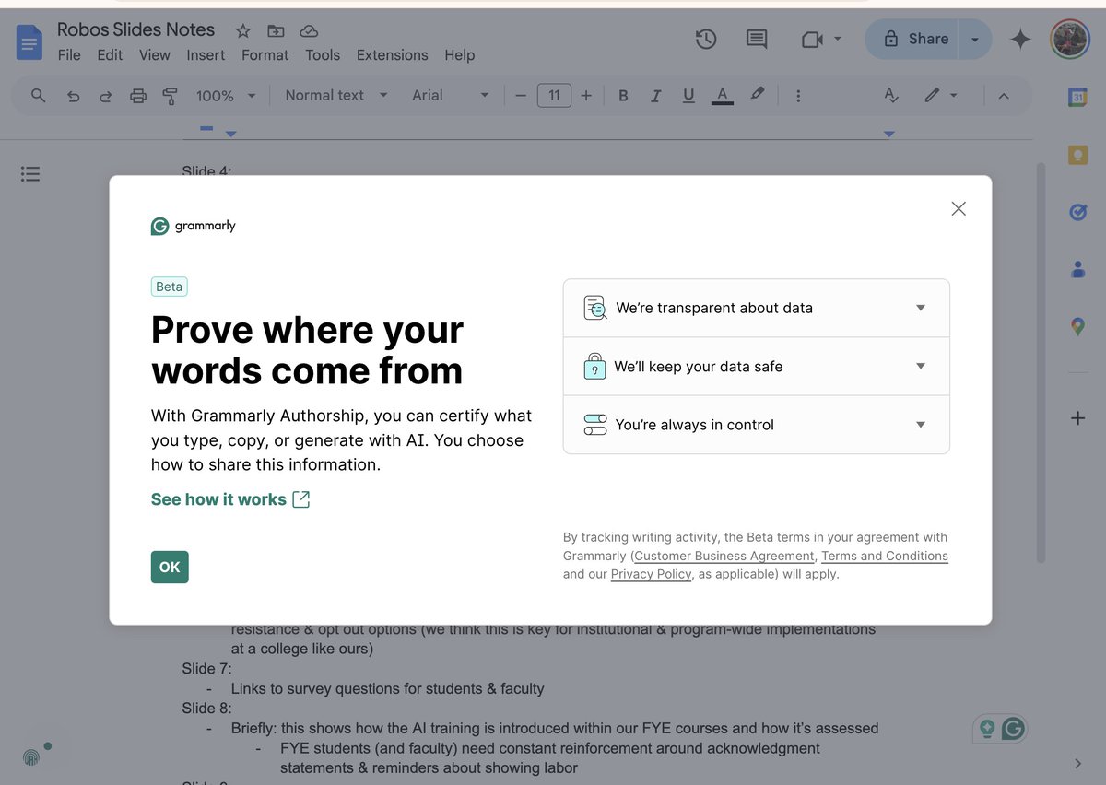The height and width of the screenshot is (785, 1106).
Task: Open the Normal text style dropdown
Action: tap(336, 95)
